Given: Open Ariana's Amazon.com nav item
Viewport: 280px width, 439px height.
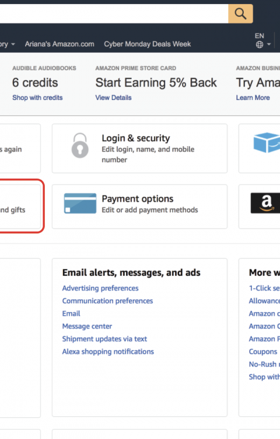Looking at the screenshot, I should pyautogui.click(x=60, y=44).
